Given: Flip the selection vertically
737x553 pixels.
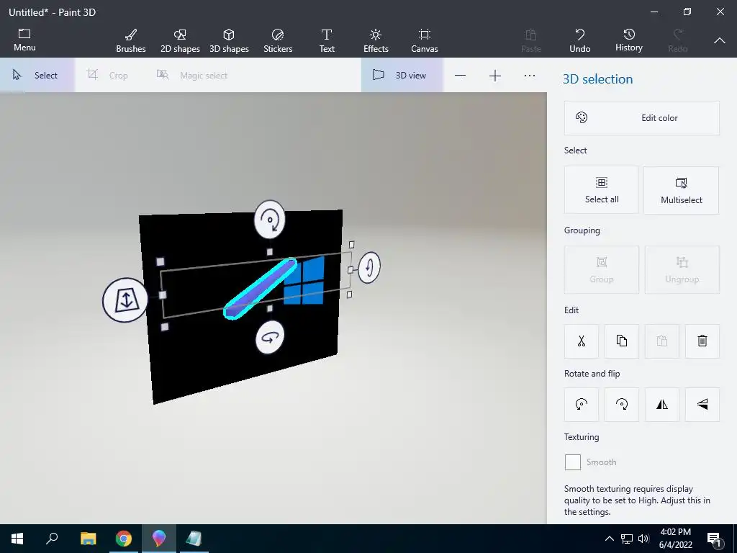Looking at the screenshot, I should point(702,405).
